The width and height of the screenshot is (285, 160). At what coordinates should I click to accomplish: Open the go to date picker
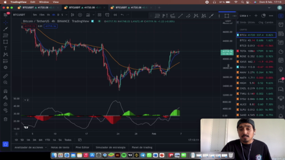click(x=80, y=140)
